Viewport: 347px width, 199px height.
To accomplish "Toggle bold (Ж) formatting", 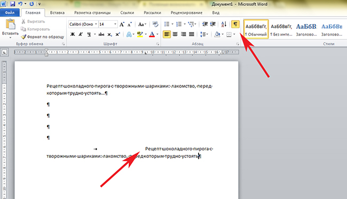I will 73,34.
